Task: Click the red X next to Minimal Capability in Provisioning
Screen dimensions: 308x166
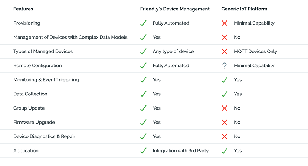Action: click(x=225, y=23)
